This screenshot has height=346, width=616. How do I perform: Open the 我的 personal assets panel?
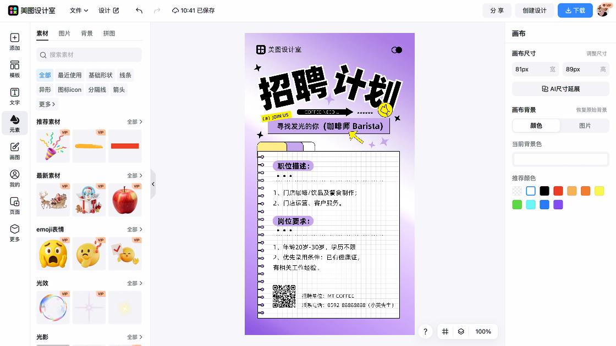14,177
